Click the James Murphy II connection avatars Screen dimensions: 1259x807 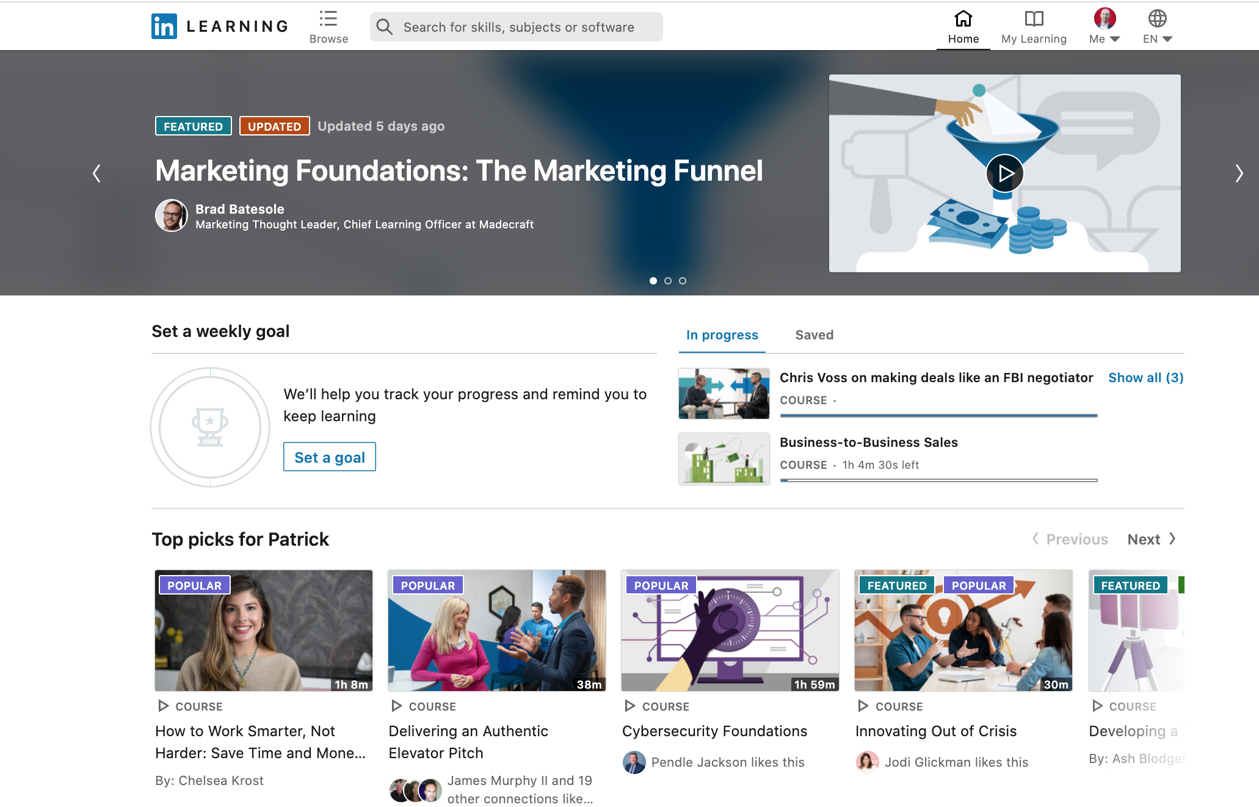pyautogui.click(x=416, y=790)
